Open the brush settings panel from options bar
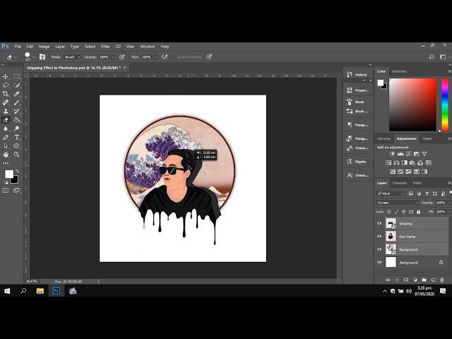This screenshot has width=452, height=339. click(x=42, y=56)
